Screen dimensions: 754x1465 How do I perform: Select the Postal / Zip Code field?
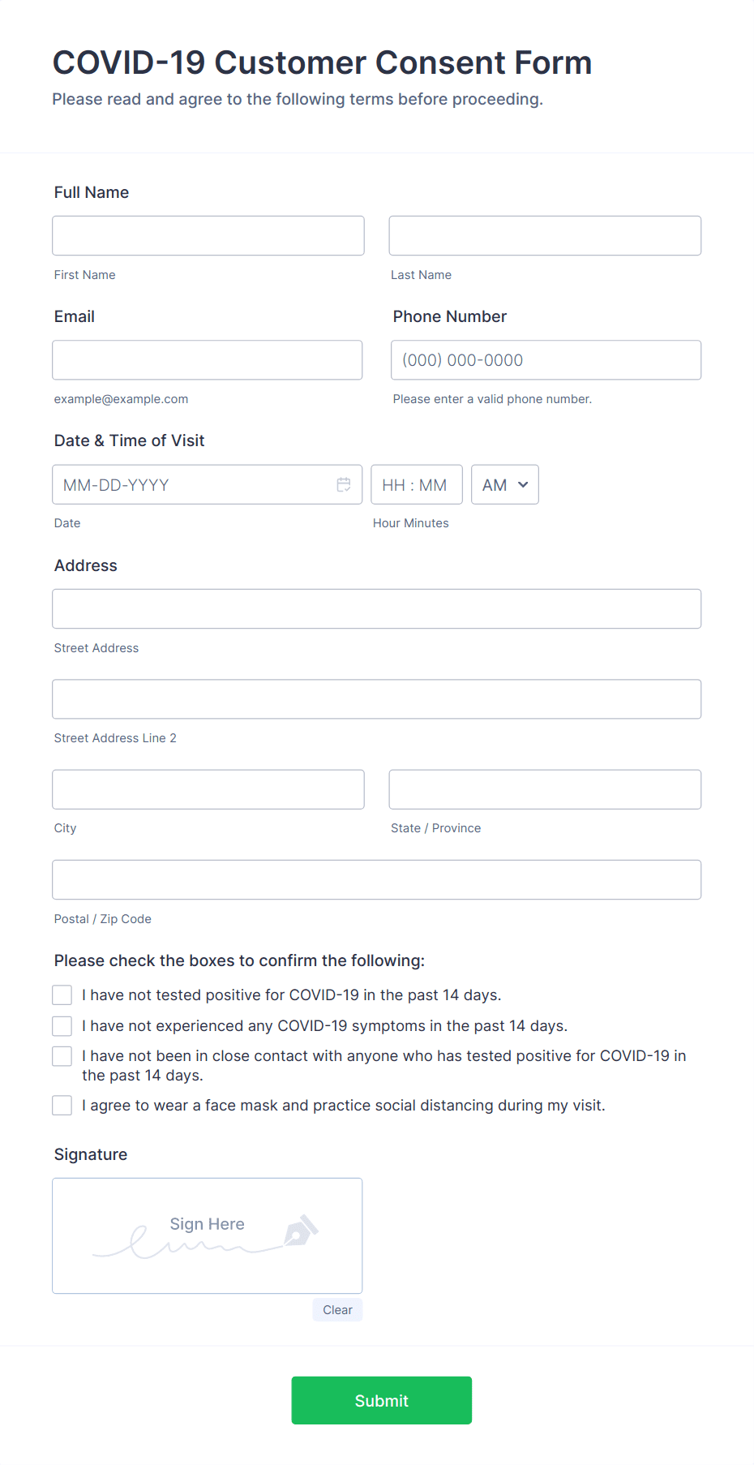(376, 879)
